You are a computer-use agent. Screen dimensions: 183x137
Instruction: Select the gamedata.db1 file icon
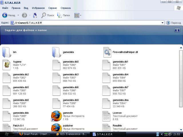106,65
